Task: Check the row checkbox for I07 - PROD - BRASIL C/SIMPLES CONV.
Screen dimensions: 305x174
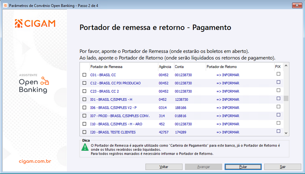Action: 85,116
